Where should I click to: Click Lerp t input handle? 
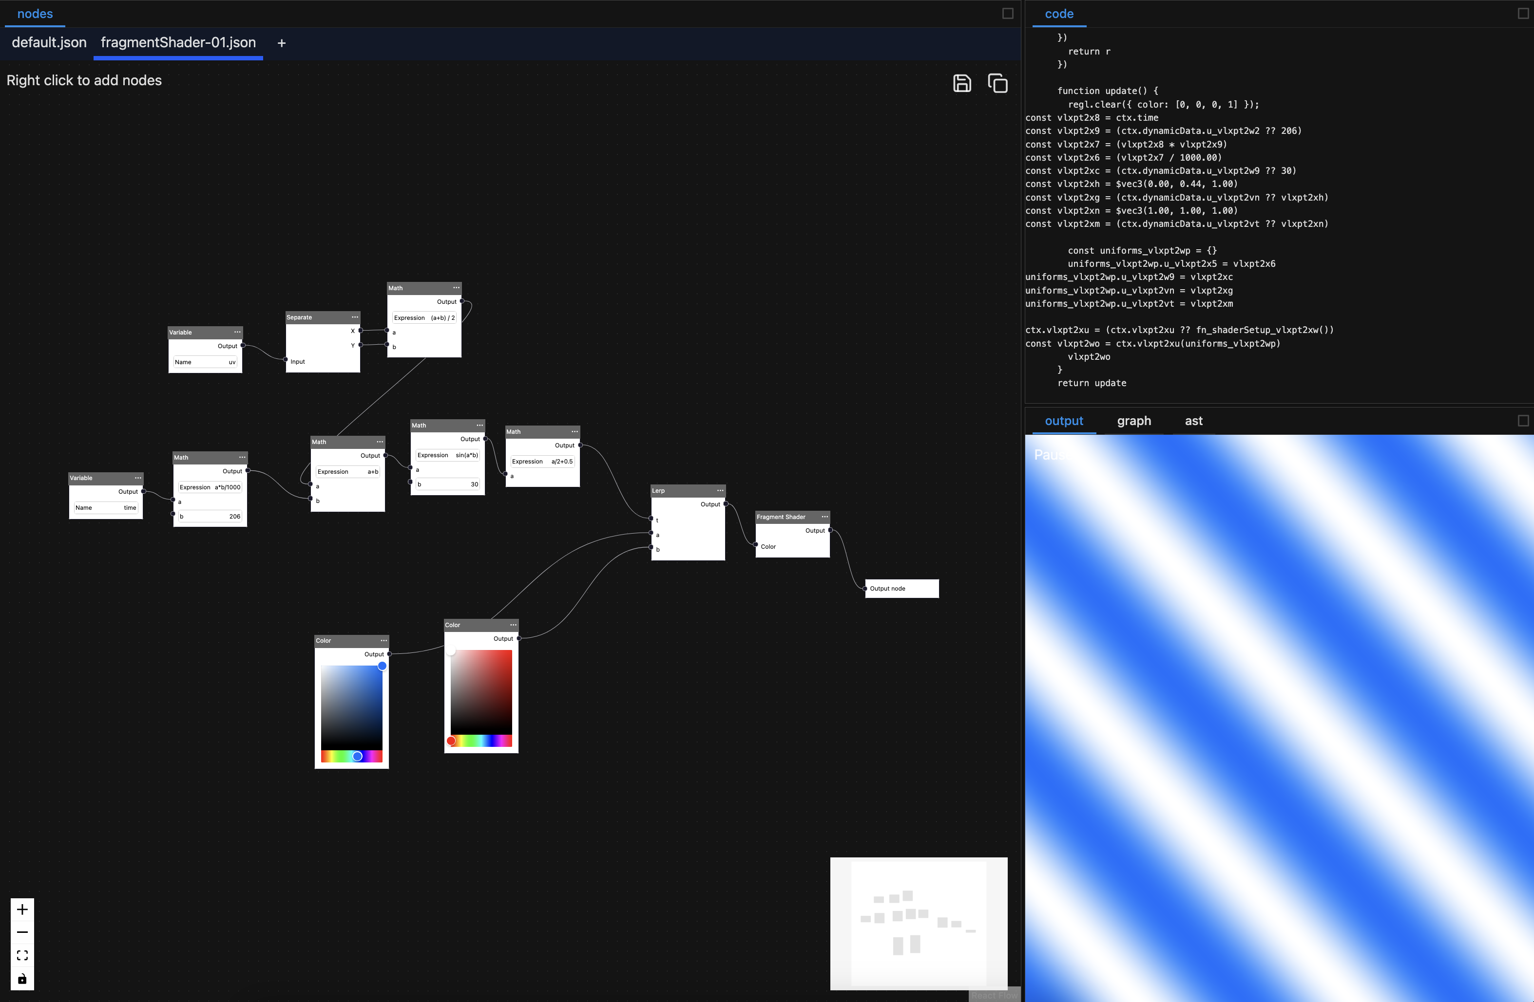(x=651, y=519)
